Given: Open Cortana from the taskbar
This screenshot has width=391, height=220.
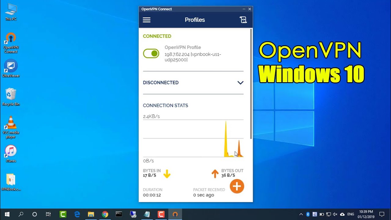Looking at the screenshot, I should tap(35, 214).
